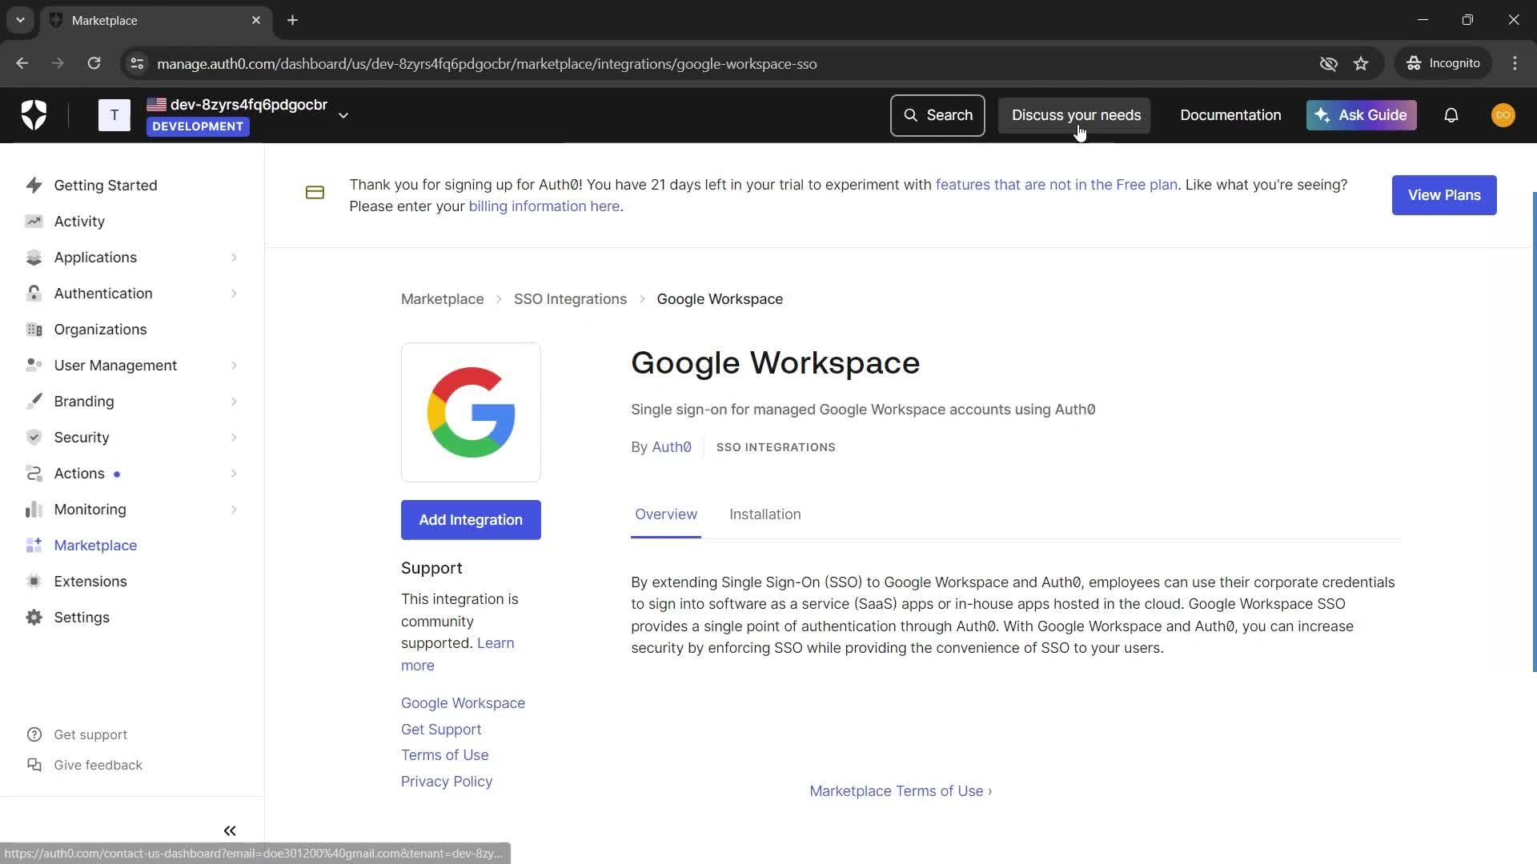Click the Marketplace grid icon
The image size is (1537, 864).
[x=34, y=546]
